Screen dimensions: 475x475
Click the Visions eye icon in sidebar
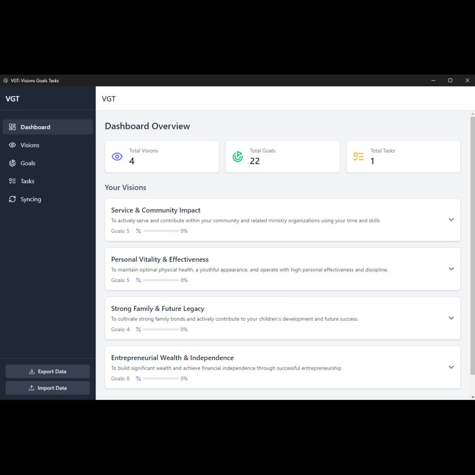(x=13, y=145)
